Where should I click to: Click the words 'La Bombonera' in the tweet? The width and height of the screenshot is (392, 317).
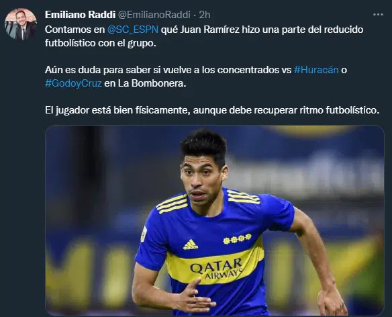pos(152,83)
